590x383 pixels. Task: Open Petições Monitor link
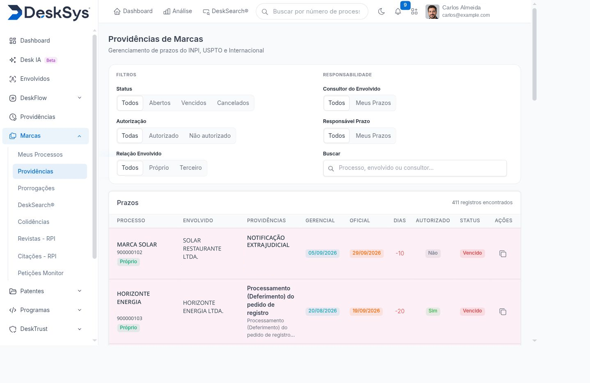coord(41,273)
